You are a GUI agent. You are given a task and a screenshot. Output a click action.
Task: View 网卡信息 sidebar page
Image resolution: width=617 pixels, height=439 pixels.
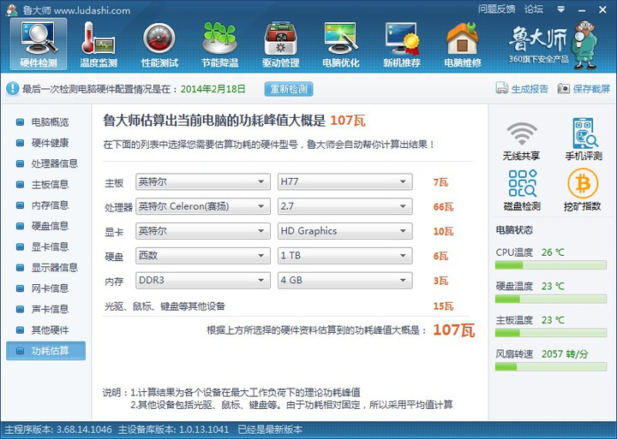45,289
